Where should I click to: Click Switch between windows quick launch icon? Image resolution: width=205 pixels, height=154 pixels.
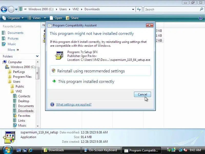click(x=24, y=150)
